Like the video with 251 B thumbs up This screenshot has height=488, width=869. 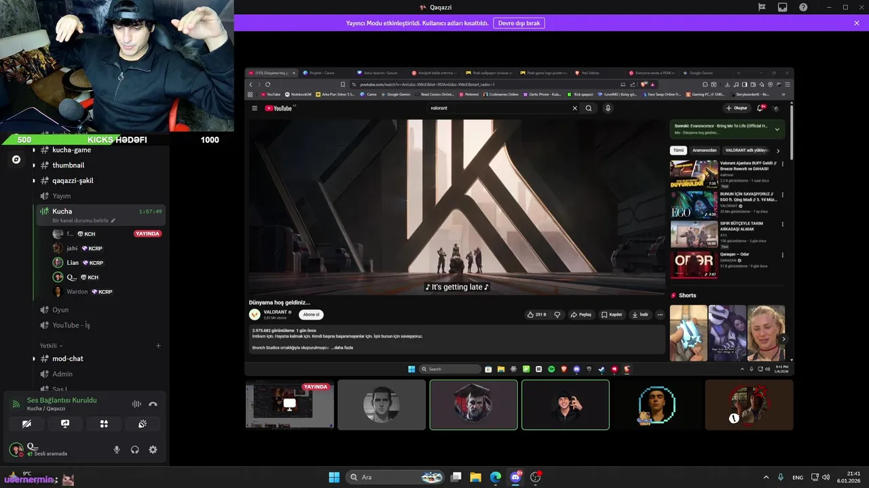(x=536, y=314)
